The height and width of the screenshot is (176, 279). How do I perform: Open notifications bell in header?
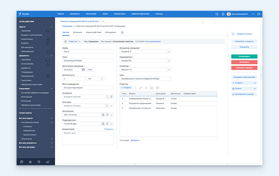tap(223, 14)
